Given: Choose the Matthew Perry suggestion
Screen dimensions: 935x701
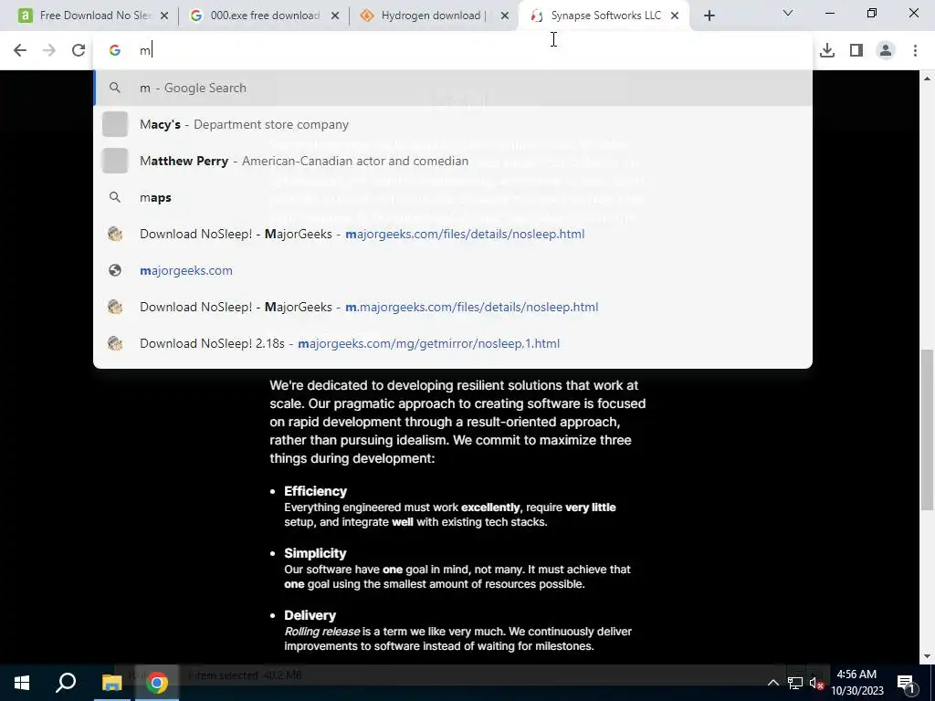Looking at the screenshot, I should point(453,161).
